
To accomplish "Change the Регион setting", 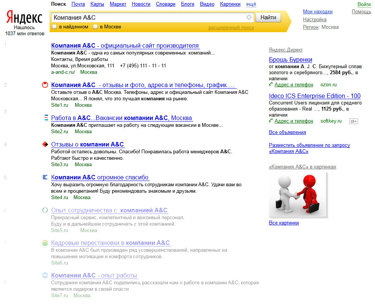I will pyautogui.click(x=311, y=27).
